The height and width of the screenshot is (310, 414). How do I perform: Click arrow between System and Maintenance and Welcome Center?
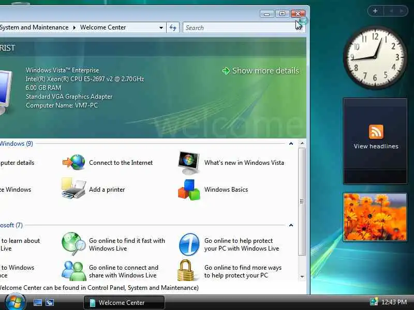click(x=75, y=28)
